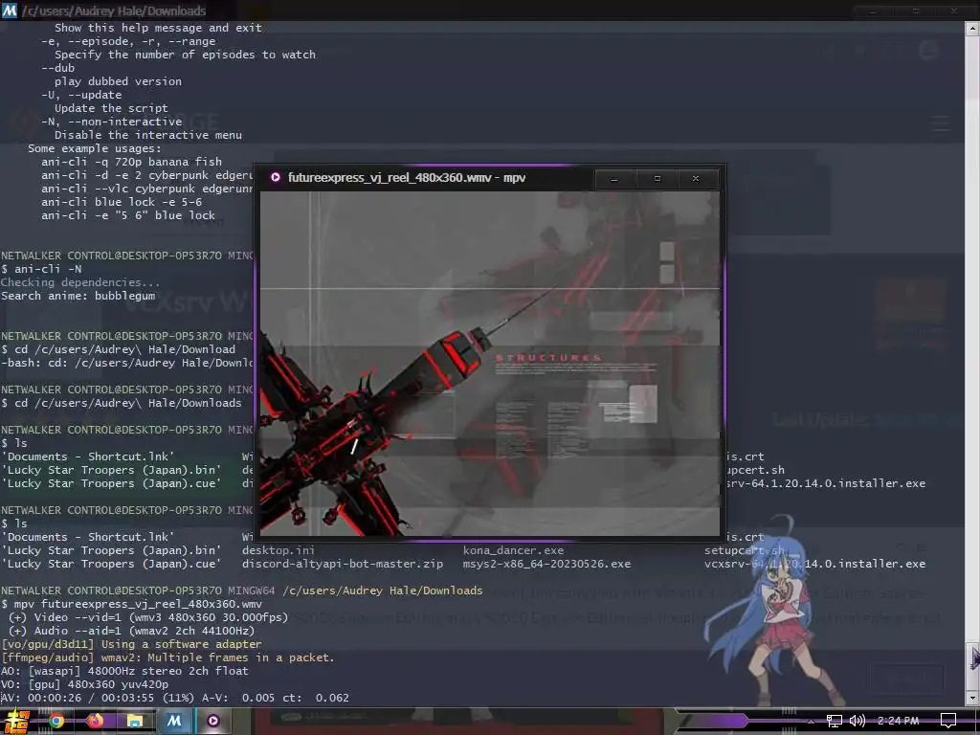
Task: Click 'Specify the number of episodes to watch'
Action: point(185,55)
